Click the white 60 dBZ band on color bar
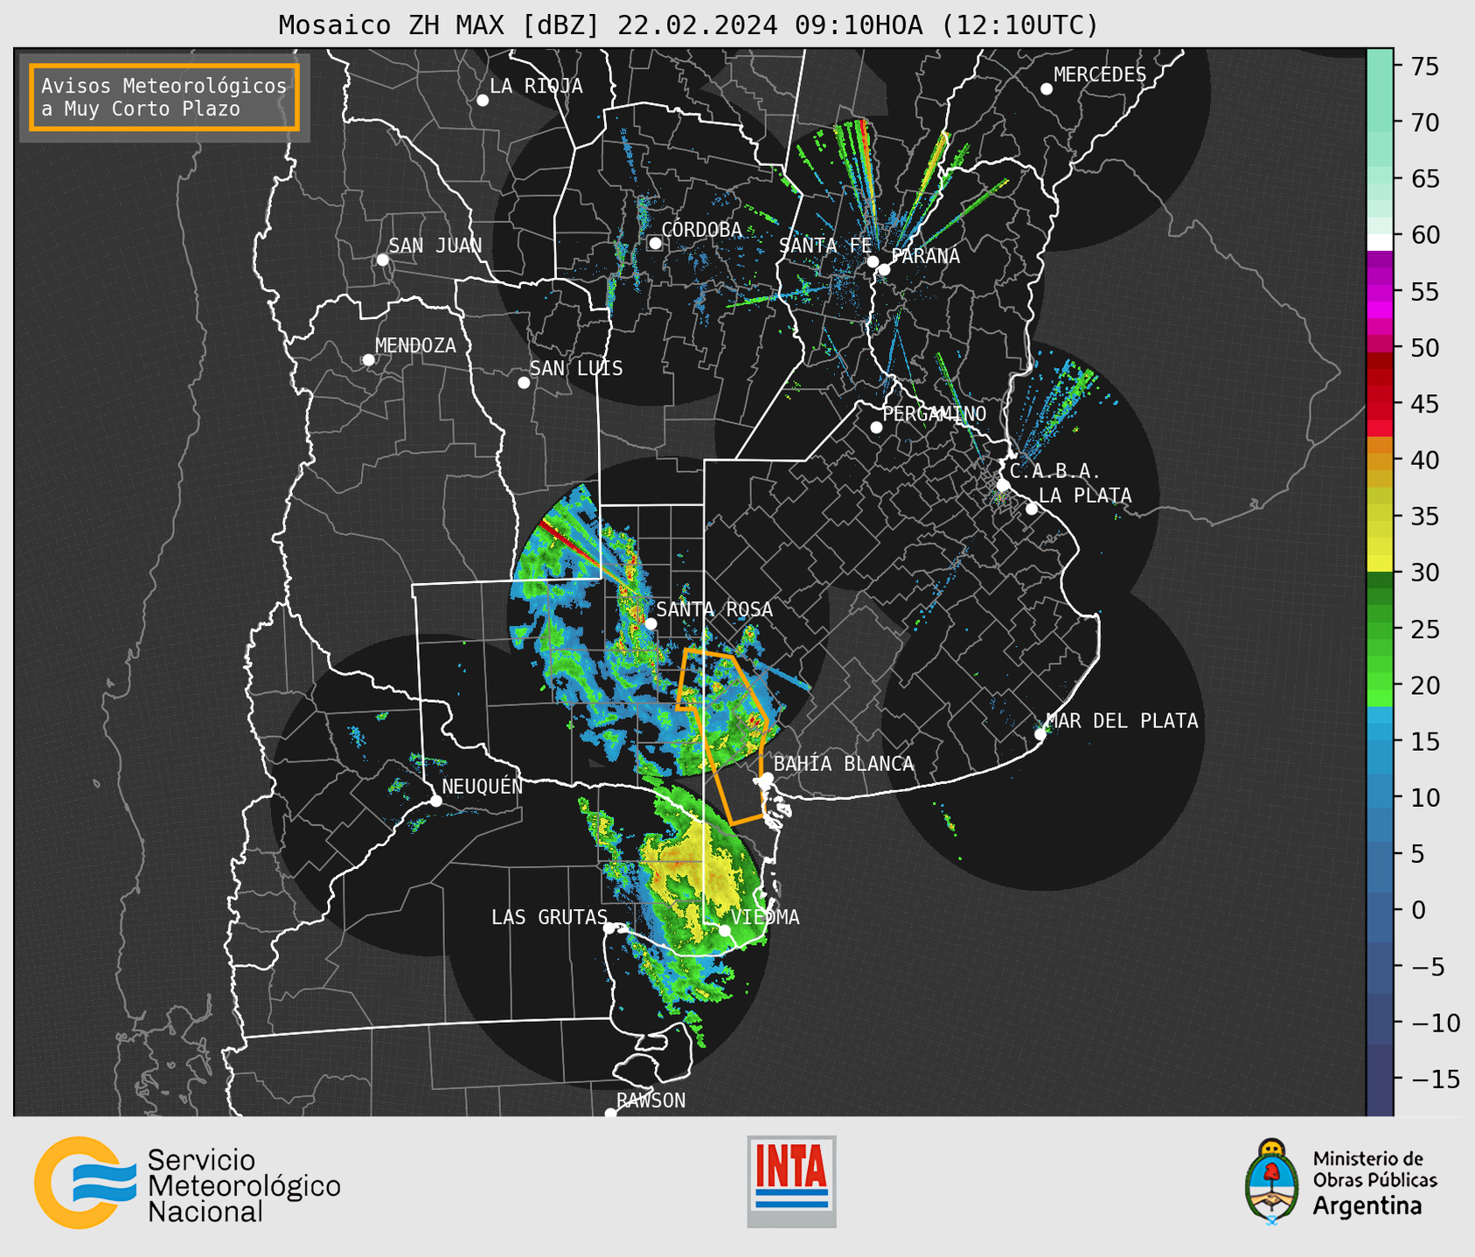The height and width of the screenshot is (1257, 1475). point(1380,242)
